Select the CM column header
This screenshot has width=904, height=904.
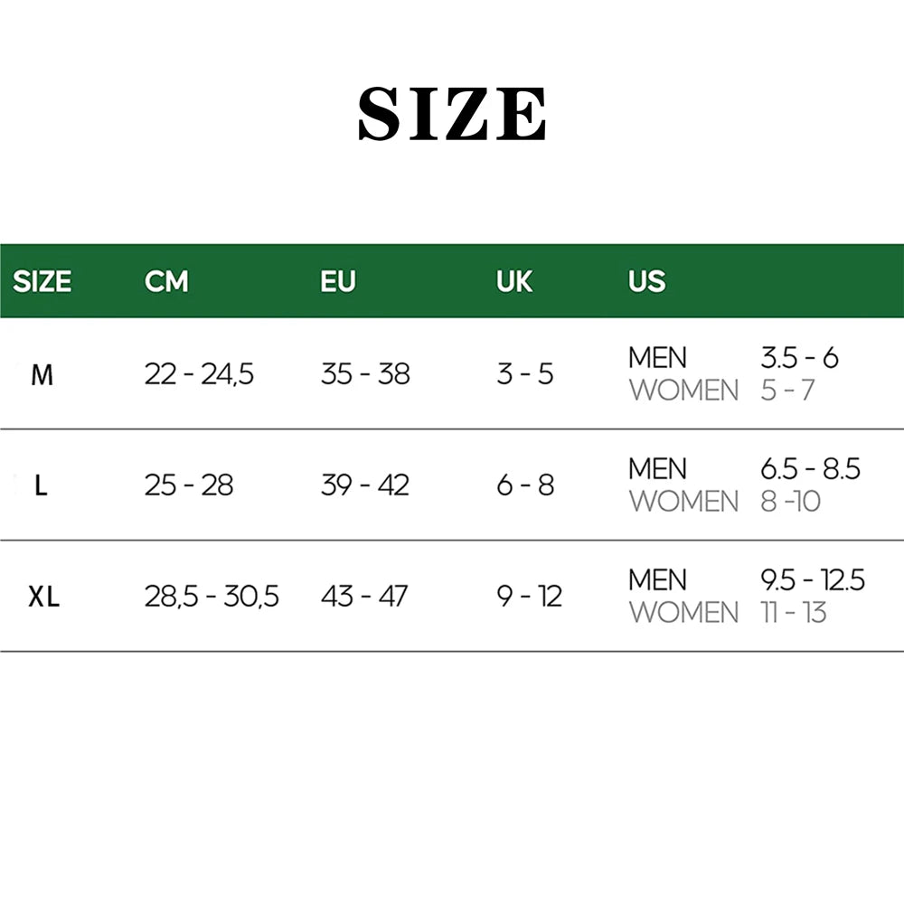(x=166, y=281)
